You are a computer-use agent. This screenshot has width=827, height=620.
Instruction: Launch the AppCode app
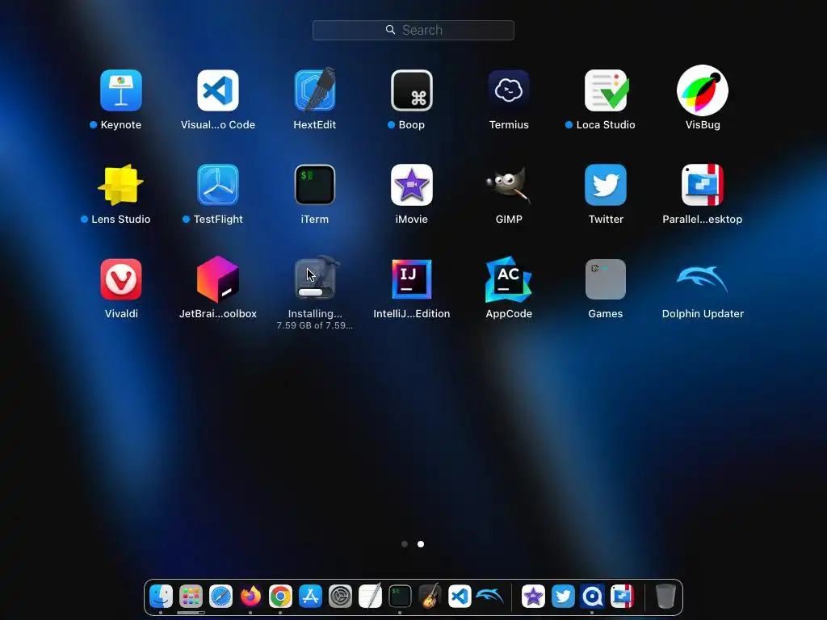click(509, 279)
